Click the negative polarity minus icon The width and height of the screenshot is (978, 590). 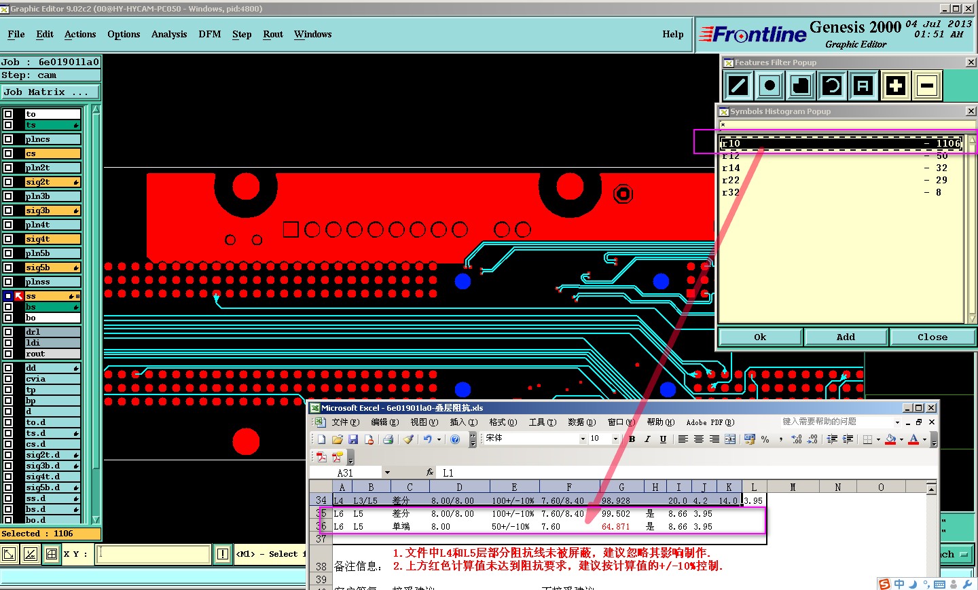927,86
